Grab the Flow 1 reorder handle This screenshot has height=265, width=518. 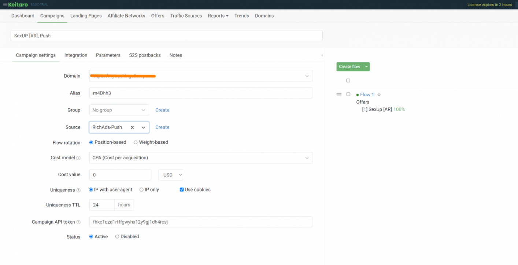(x=339, y=94)
